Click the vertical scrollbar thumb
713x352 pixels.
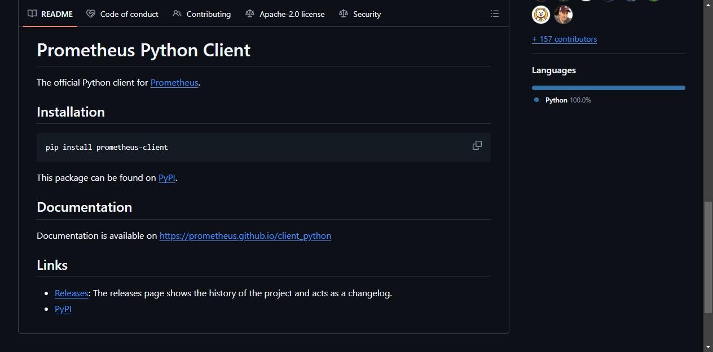708,257
